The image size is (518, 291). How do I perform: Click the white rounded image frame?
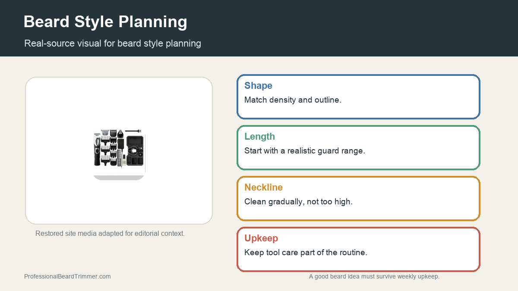pyautogui.click(x=119, y=150)
